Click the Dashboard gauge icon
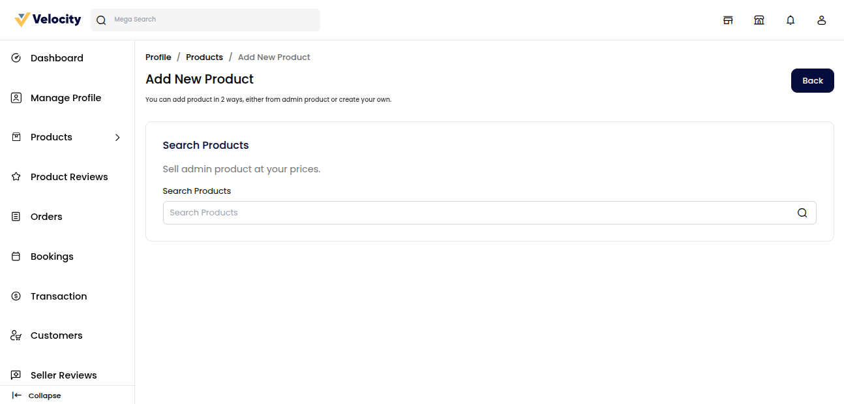 pyautogui.click(x=16, y=58)
